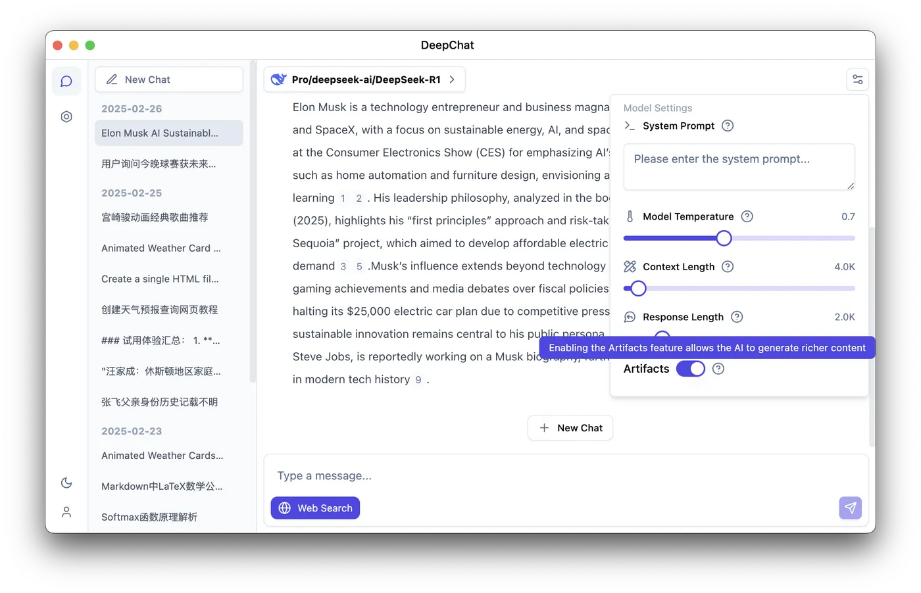Click the 2025-02-26 date header
The height and width of the screenshot is (593, 921).
coord(132,109)
